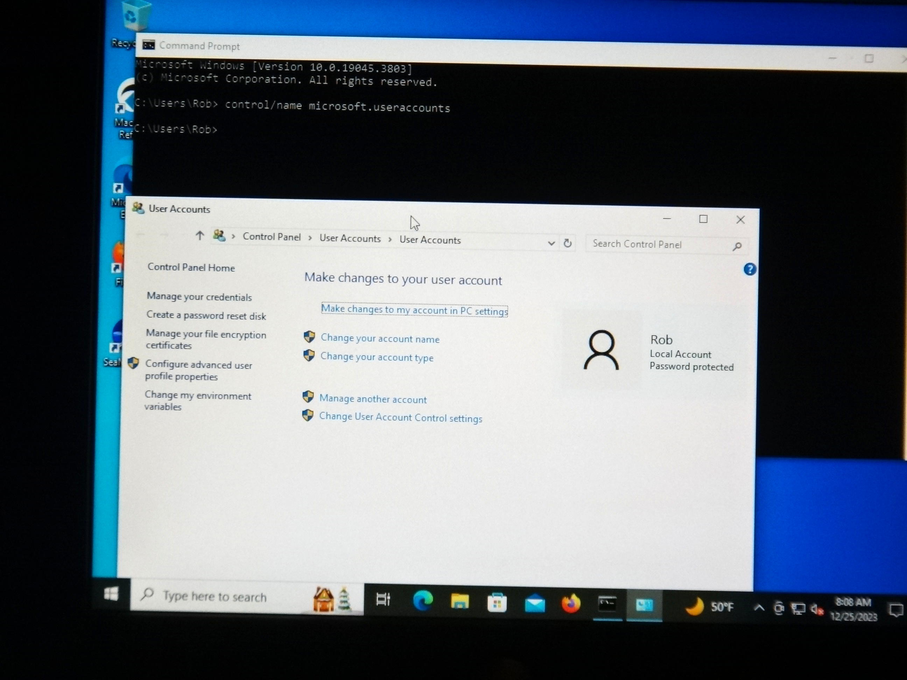907x680 pixels.
Task: Close the User Accounts window
Action: 740,220
